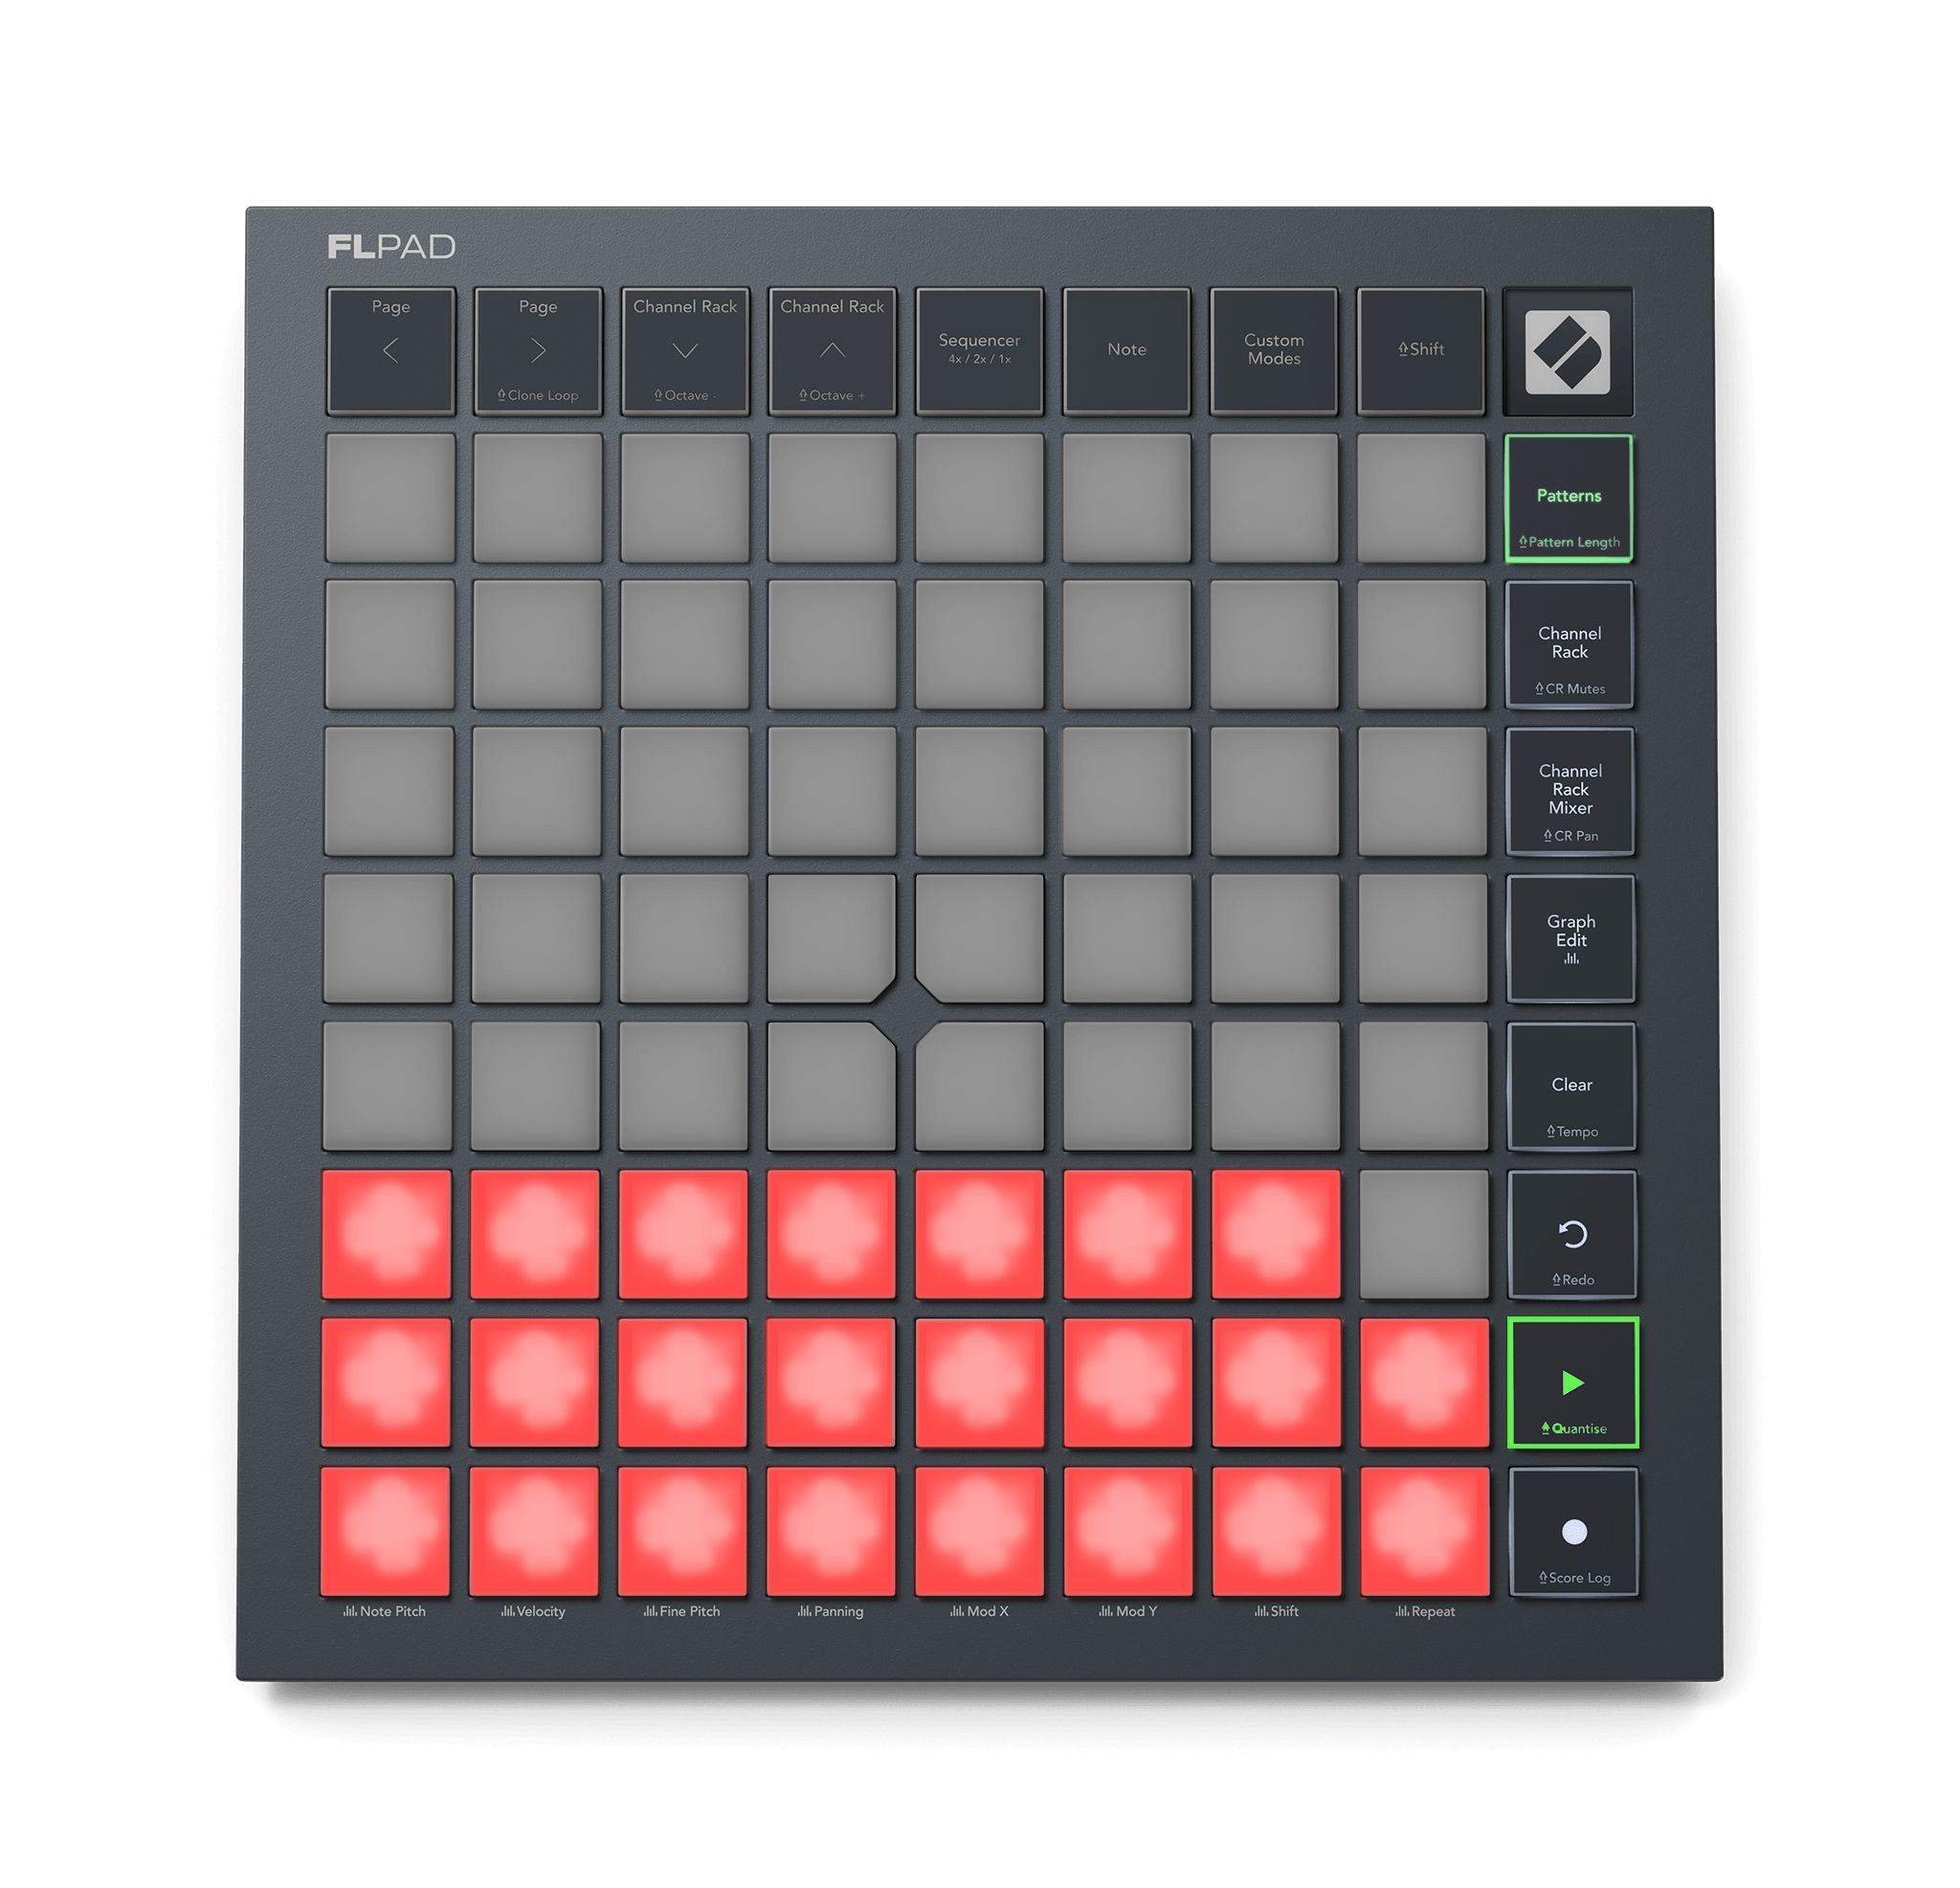Tap the red pad above Mod X label
This screenshot has height=1888, width=1960.
pyautogui.click(x=979, y=1531)
